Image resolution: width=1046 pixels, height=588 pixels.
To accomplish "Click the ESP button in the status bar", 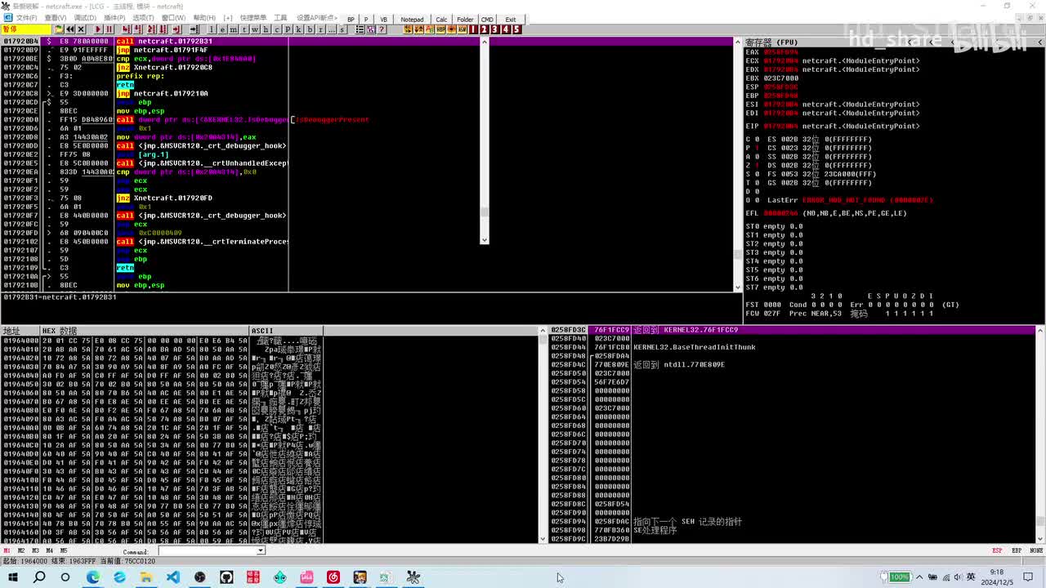I will (997, 551).
